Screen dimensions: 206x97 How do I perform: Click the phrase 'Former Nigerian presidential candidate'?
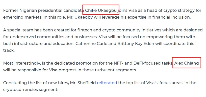tap(43, 10)
